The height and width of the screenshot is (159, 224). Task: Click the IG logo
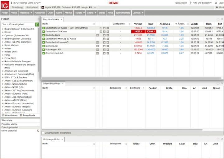point(5,5)
